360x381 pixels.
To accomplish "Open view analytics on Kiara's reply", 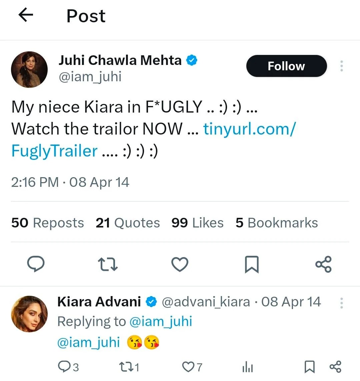I will click(247, 367).
